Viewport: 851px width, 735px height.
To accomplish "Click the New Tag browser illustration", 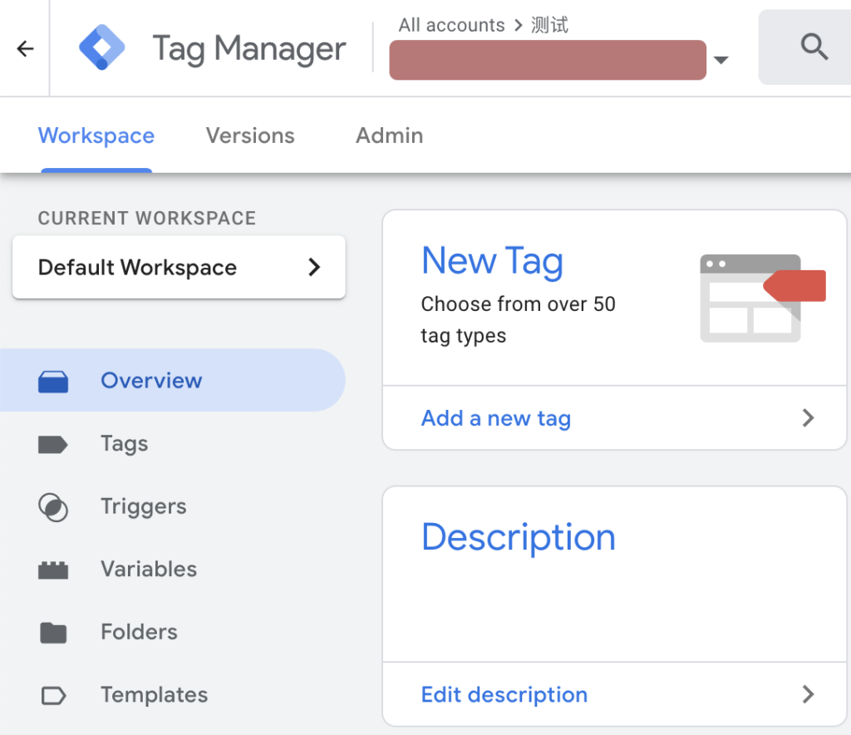I will coord(763,298).
